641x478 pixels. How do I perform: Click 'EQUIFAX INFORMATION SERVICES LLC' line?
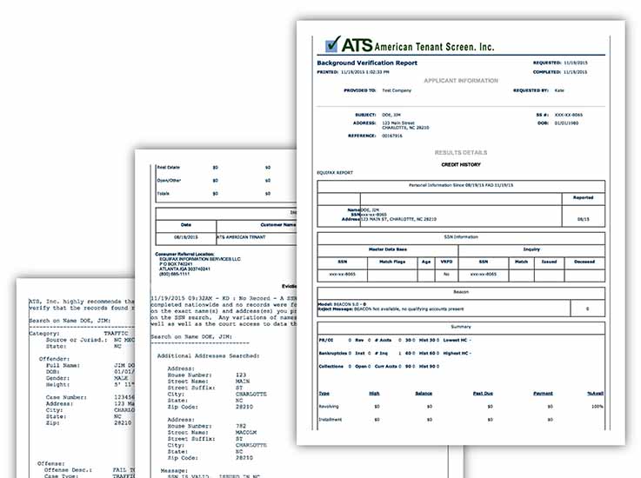pos(200,259)
